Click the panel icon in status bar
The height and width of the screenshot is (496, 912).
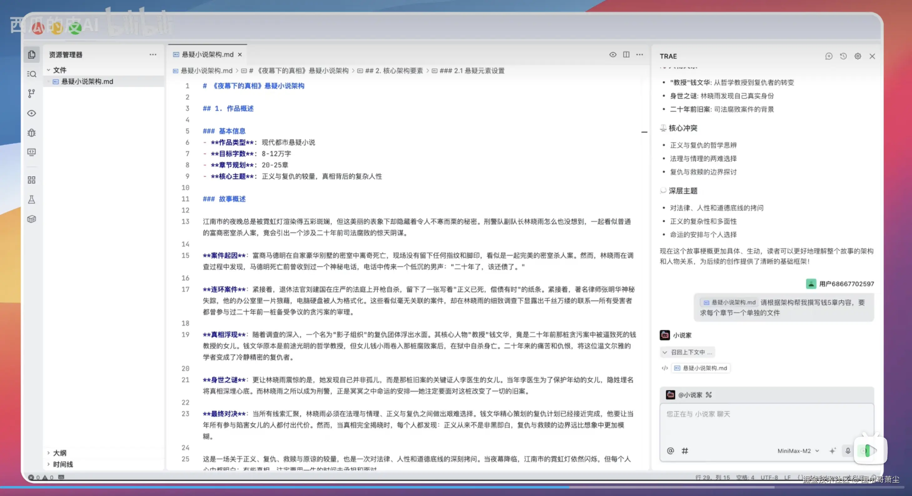61,477
